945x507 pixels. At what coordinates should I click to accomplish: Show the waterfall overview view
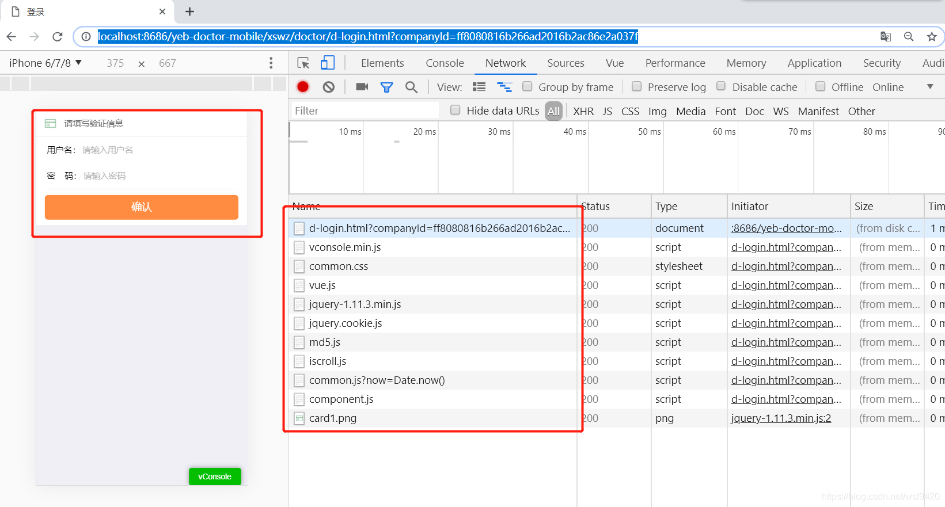coord(504,87)
